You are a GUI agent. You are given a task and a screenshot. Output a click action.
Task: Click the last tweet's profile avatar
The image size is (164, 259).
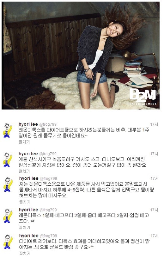pos(8,242)
